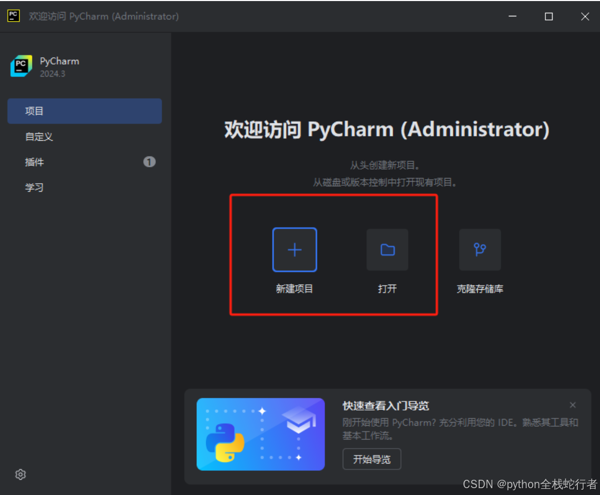Click the 快速查看入门导览 heading
This screenshot has width=600, height=495.
click(386, 405)
